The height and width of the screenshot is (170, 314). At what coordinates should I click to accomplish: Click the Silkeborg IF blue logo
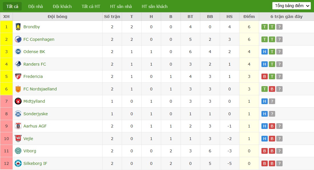pos(18,163)
